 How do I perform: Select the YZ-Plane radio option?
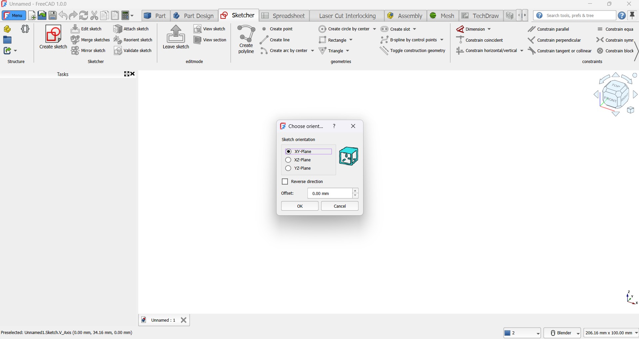[x=299, y=168]
